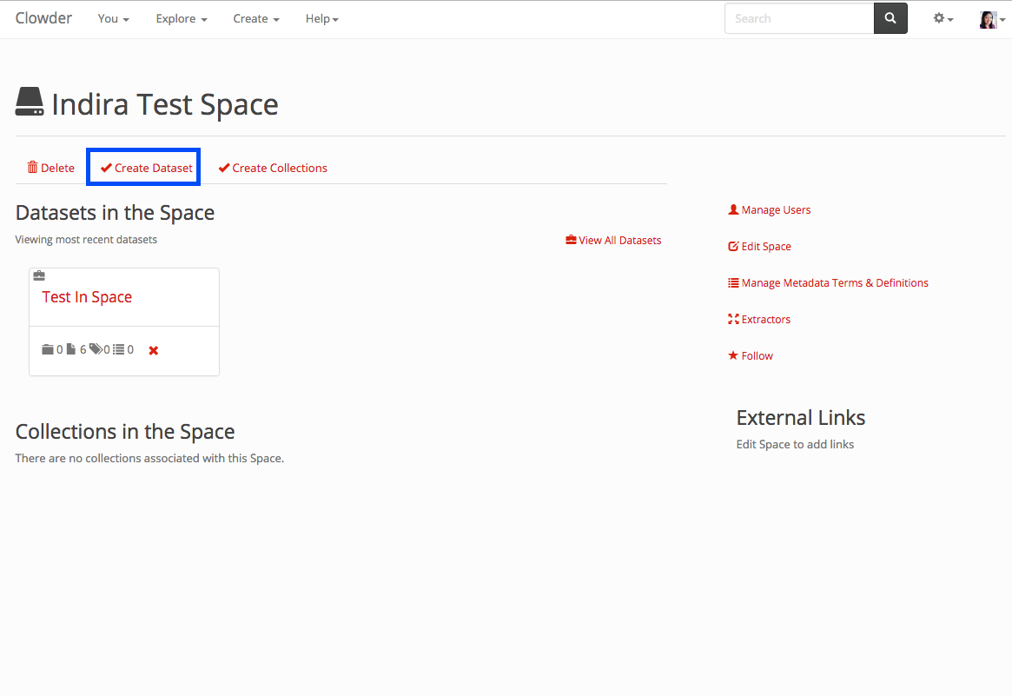Expand the You dropdown menu
Screen dimensions: 1012x696
113,18
